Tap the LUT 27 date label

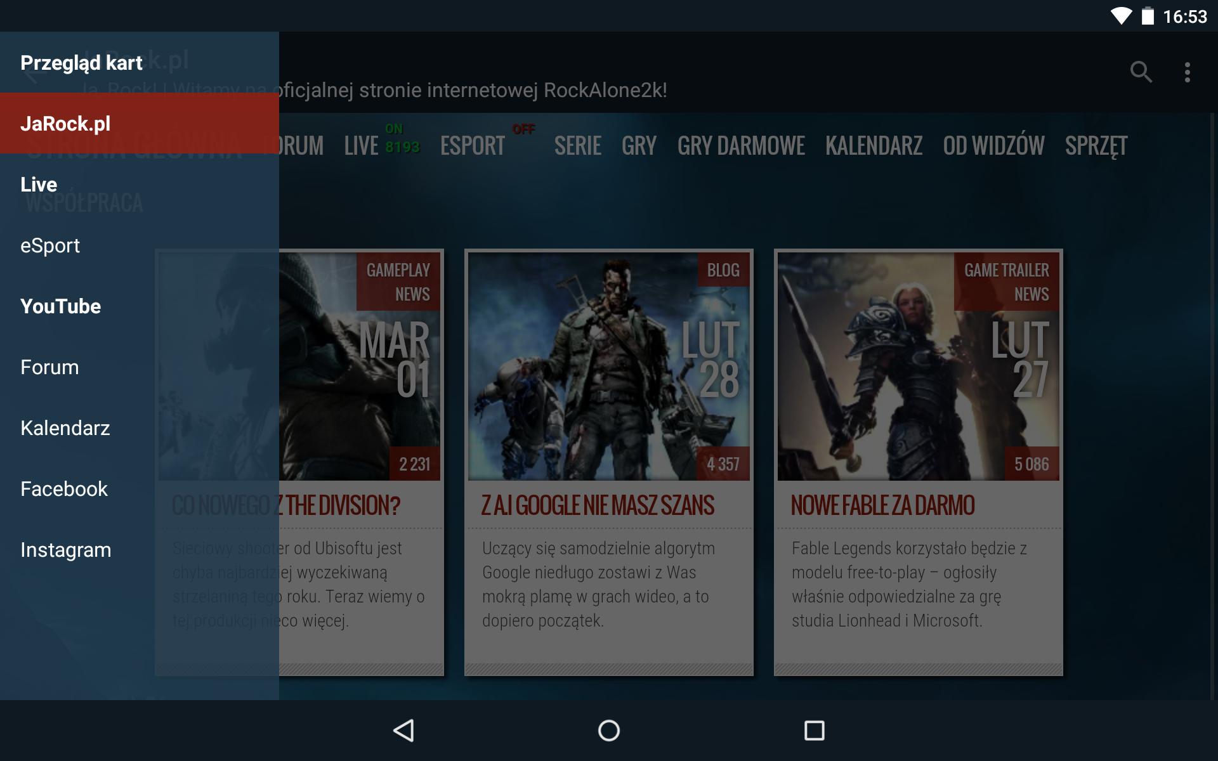coord(1020,360)
